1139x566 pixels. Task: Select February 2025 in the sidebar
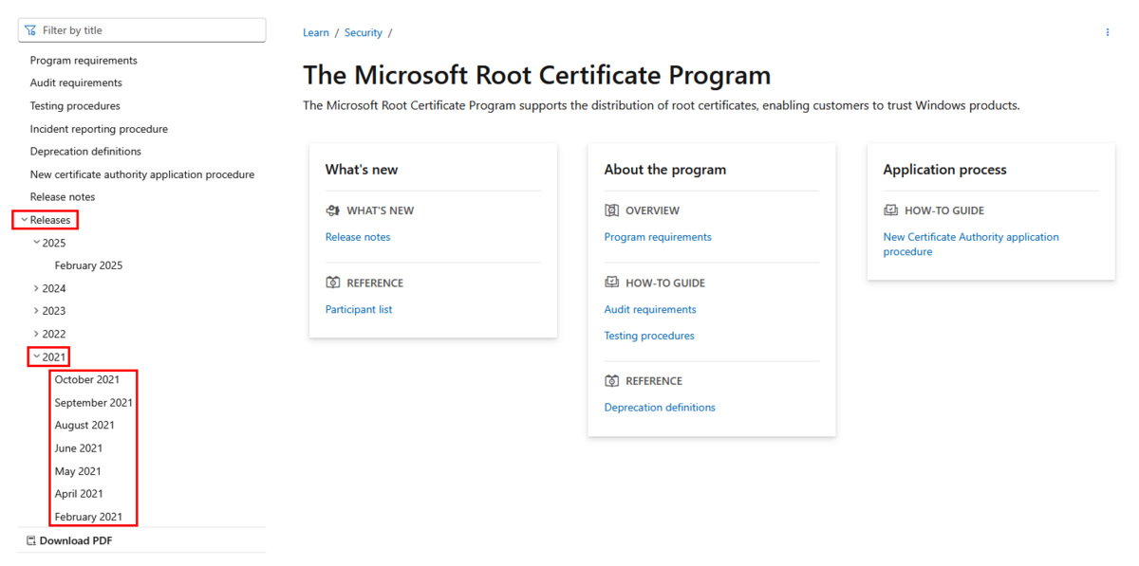point(88,265)
